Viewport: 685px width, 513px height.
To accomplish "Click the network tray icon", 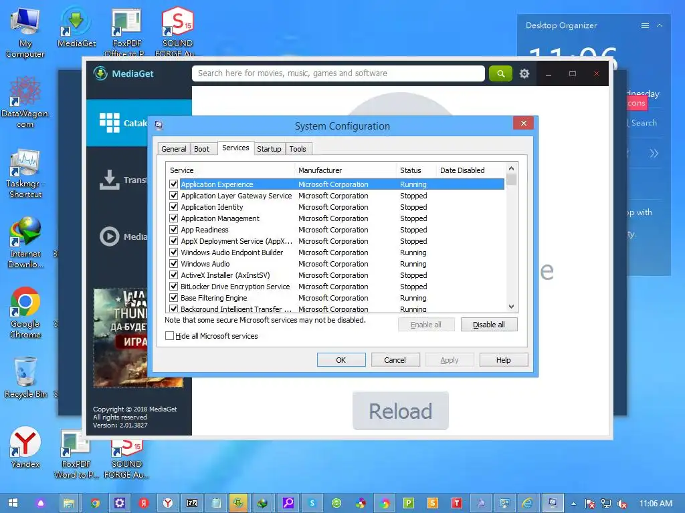I will pos(606,504).
